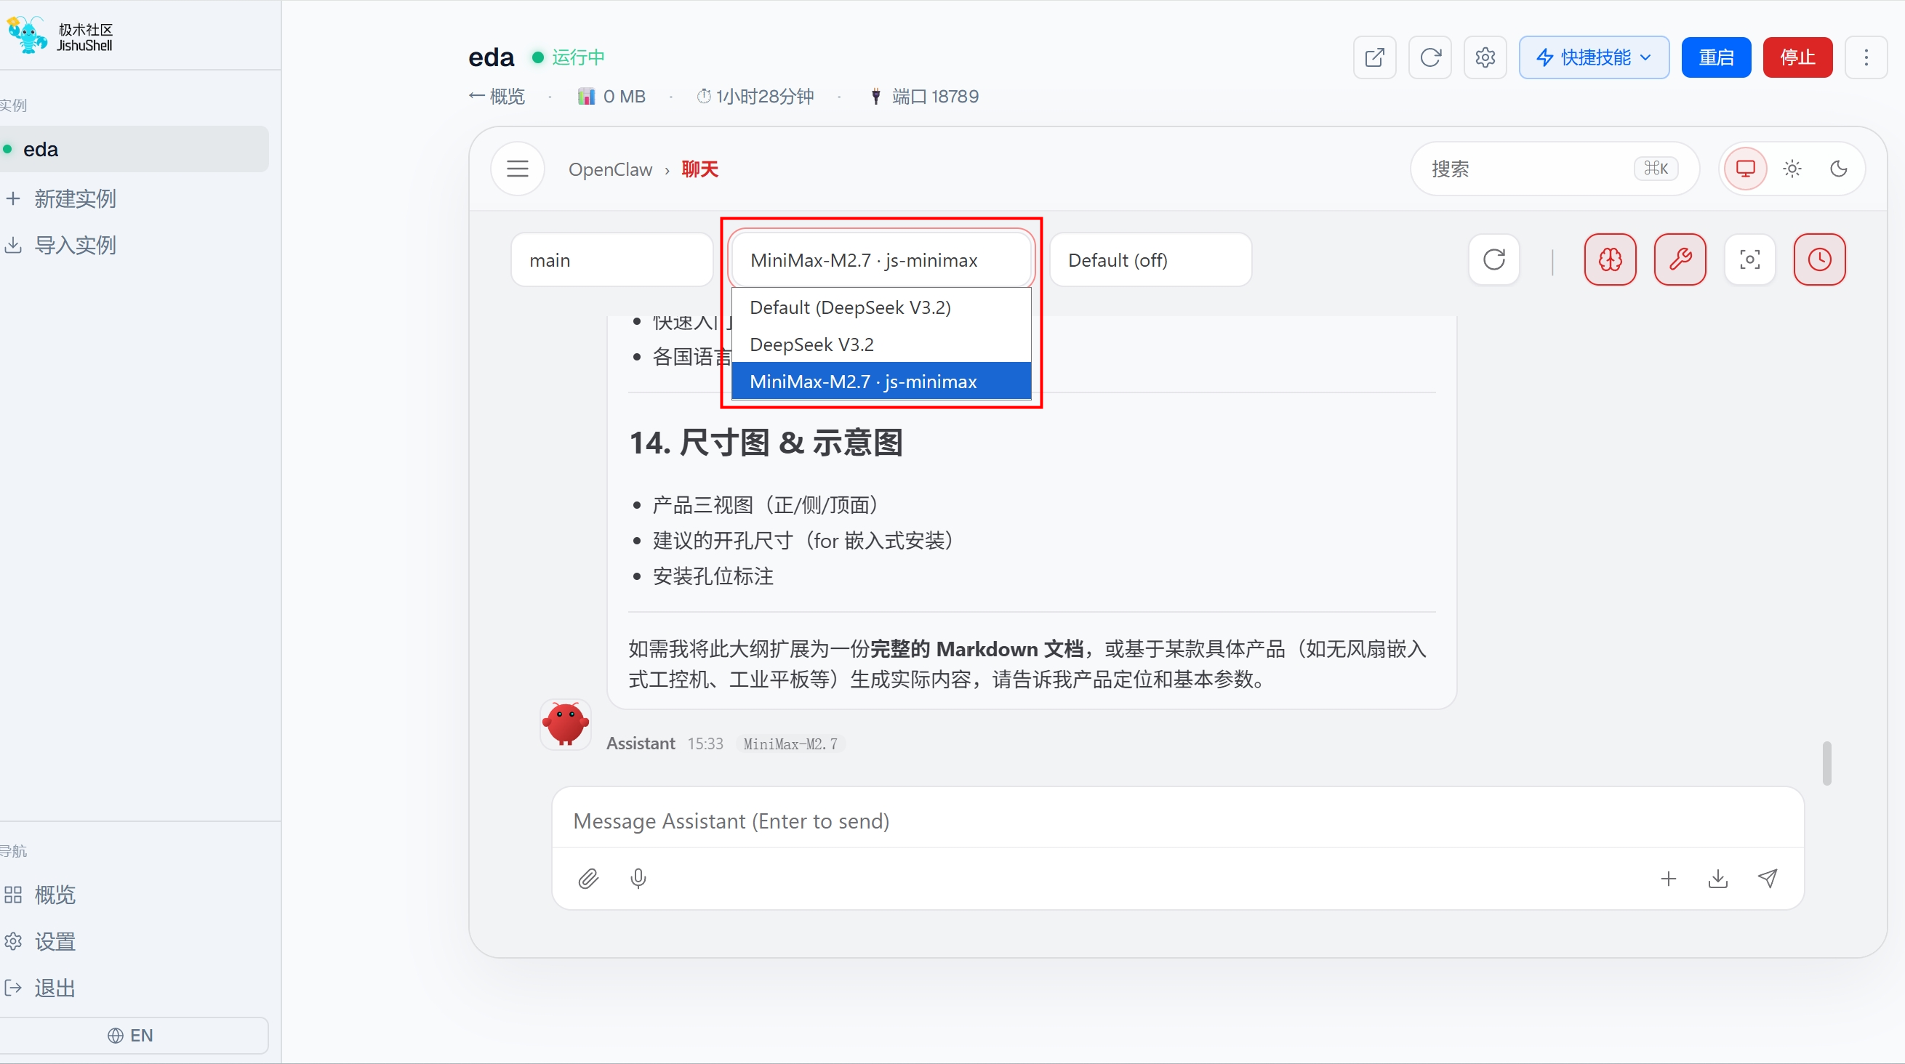Viewport: 1905px width, 1064px height.
Task: Click the heading 14. 尺寸图 & 示意图
Action: click(x=766, y=442)
